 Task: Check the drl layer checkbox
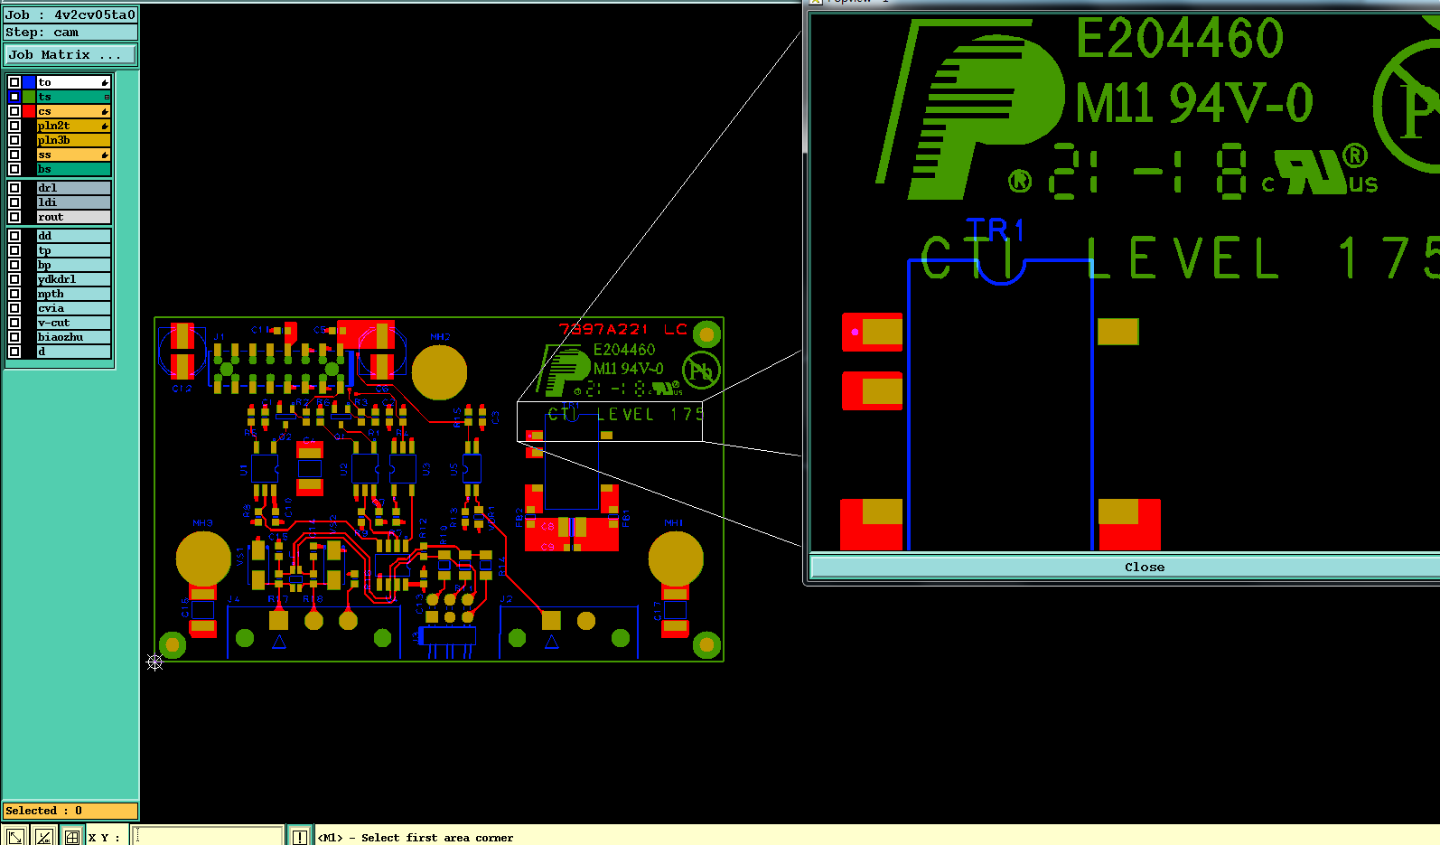click(14, 188)
